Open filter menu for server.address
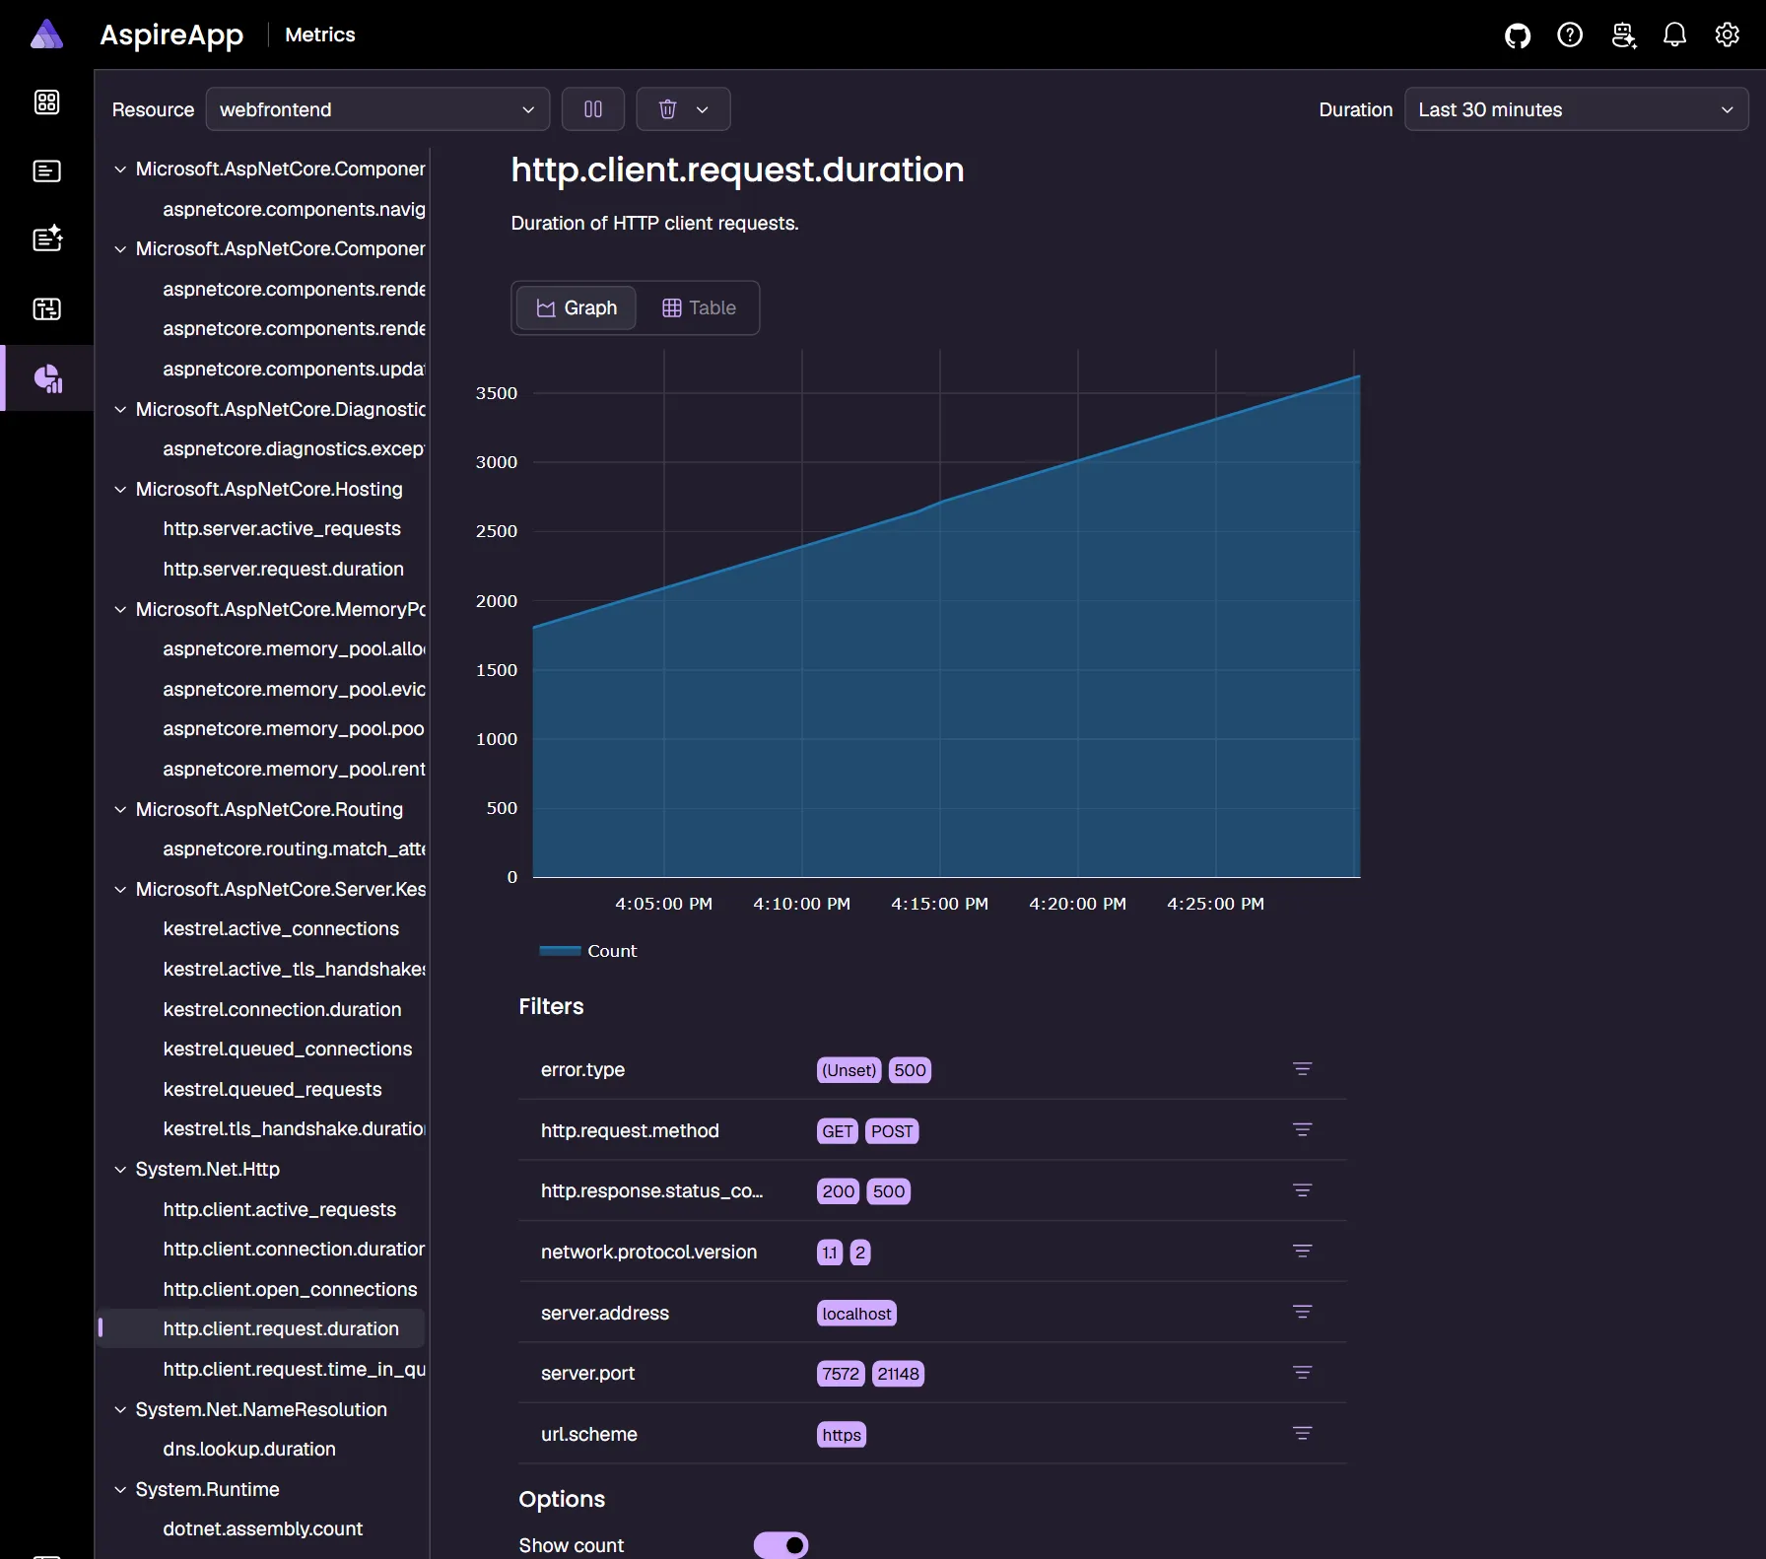The width and height of the screenshot is (1766, 1559). tap(1302, 1313)
